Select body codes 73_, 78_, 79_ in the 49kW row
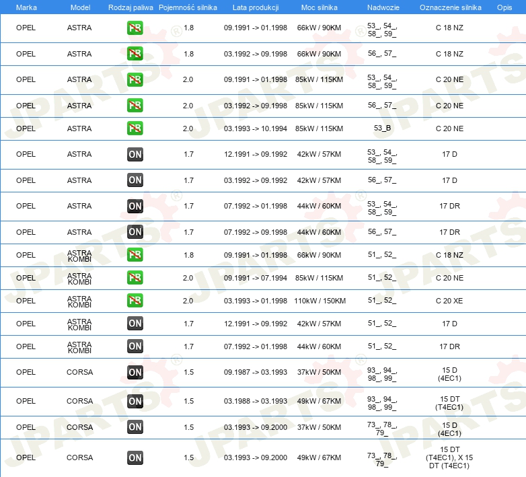This screenshot has width=526, height=477. click(382, 460)
